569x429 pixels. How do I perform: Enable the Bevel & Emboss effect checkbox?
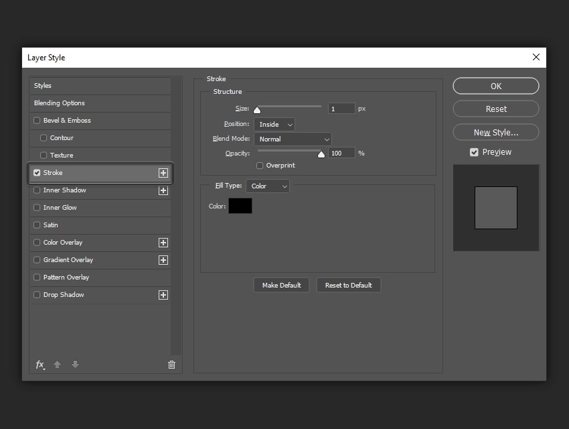[37, 121]
